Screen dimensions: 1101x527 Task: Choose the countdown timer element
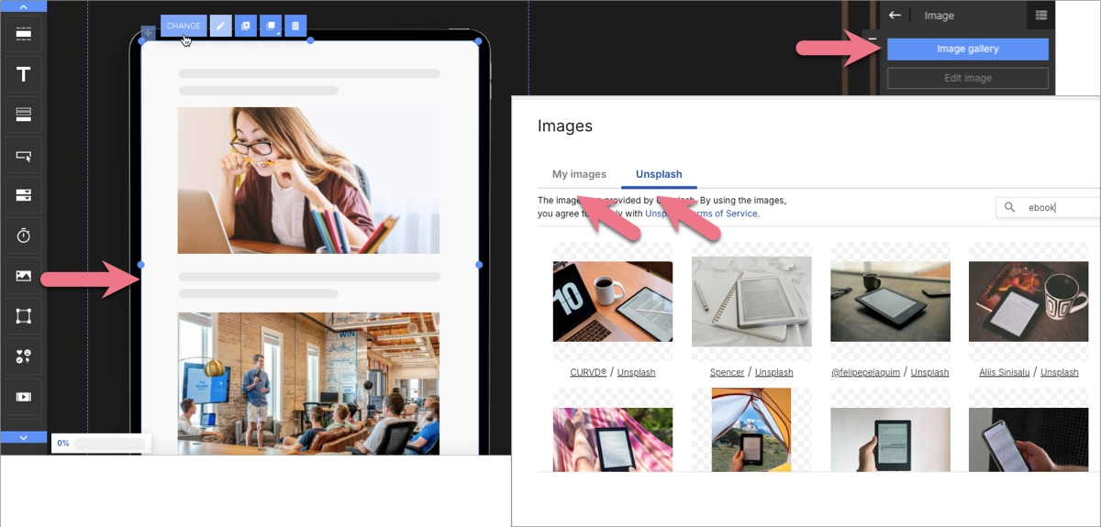[x=23, y=236]
